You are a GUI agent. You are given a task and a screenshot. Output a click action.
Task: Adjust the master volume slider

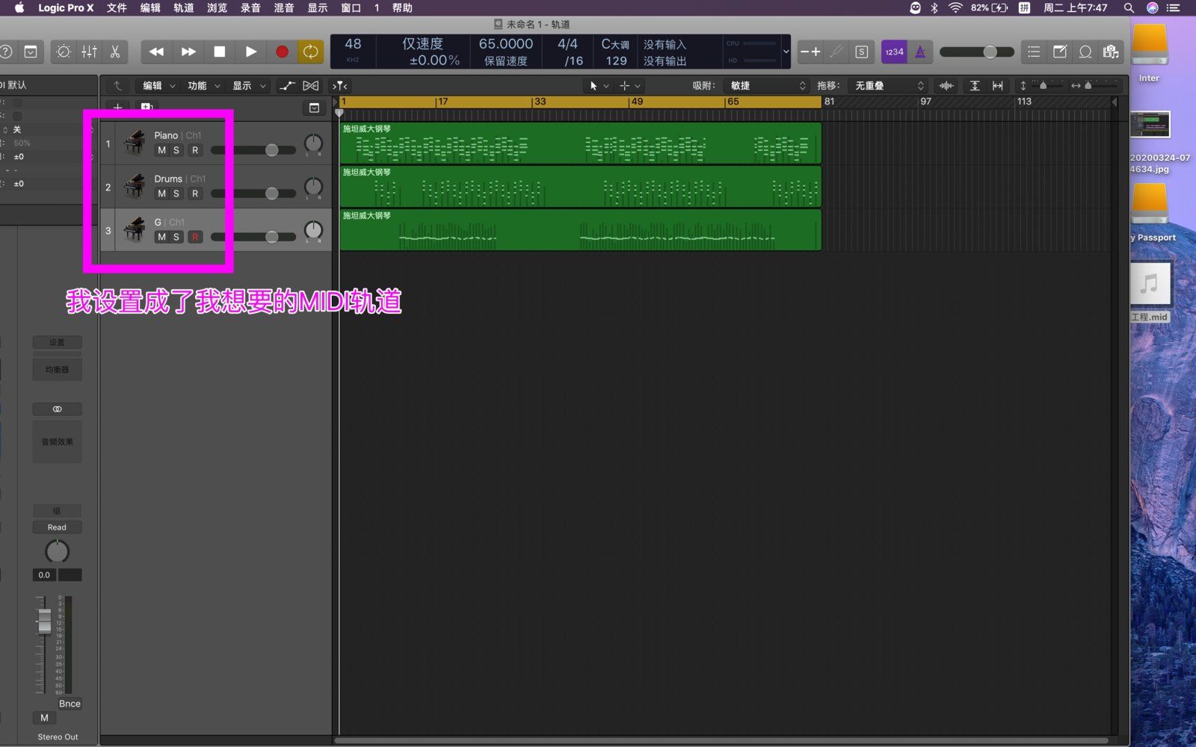(x=977, y=52)
